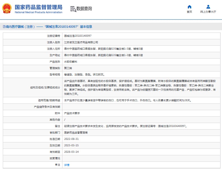Click the 管理类别 row label
This screenshot has width=222, height=169.
coord(55,68)
